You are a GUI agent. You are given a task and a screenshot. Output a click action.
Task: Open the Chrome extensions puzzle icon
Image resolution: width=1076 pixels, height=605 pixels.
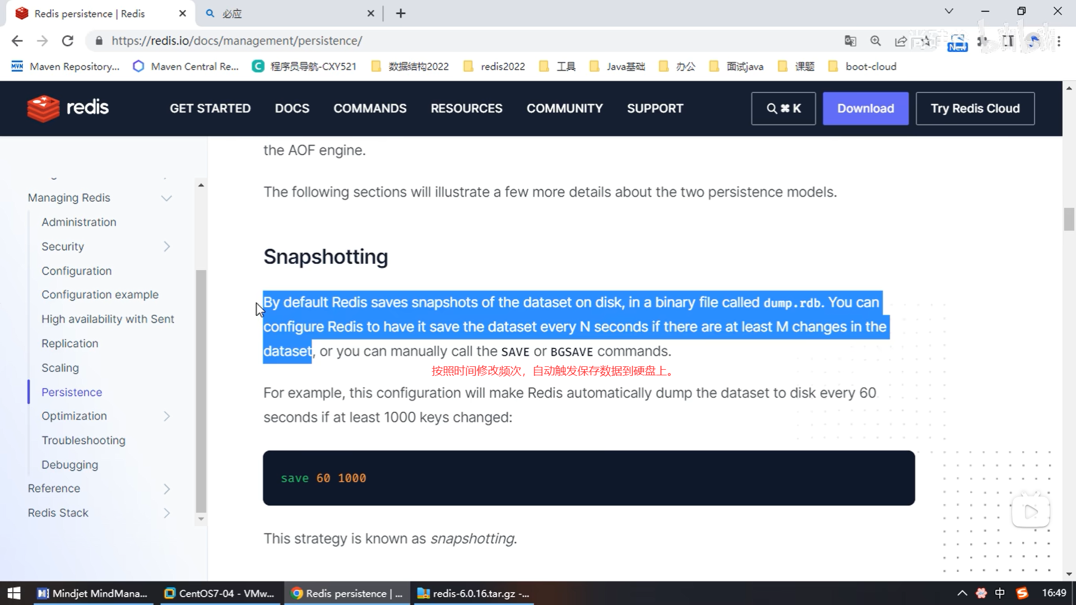(x=982, y=41)
